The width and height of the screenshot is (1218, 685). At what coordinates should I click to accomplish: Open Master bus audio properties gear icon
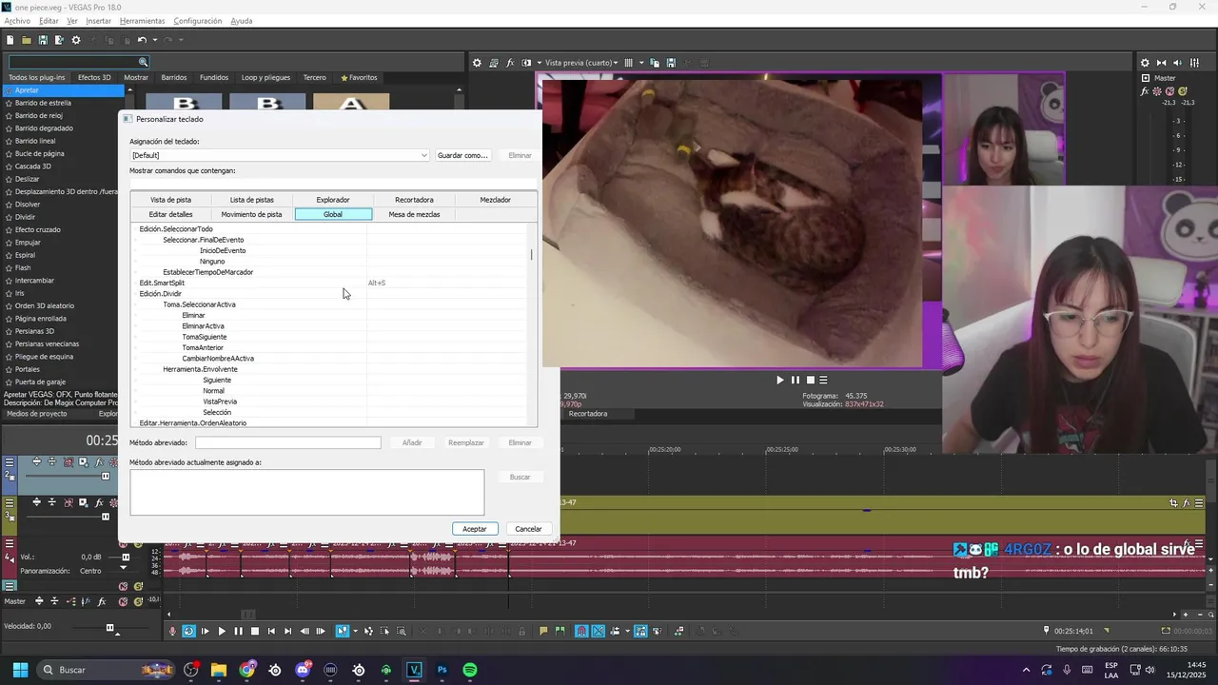[x=1145, y=63]
